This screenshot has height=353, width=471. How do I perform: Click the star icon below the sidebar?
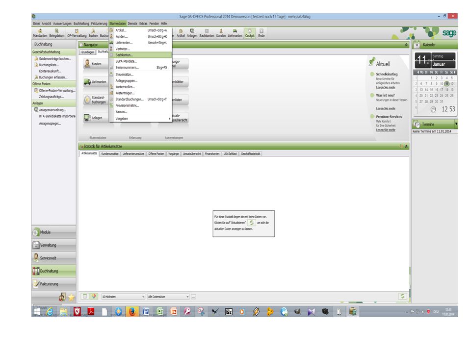[71, 297]
